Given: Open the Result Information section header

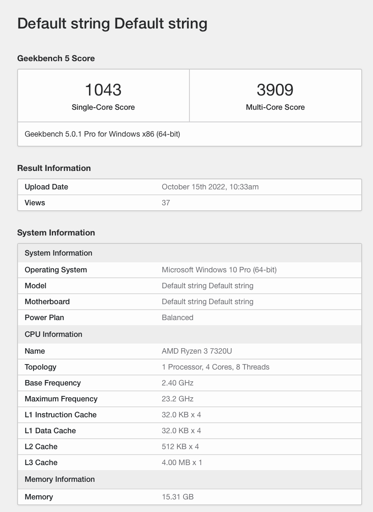Looking at the screenshot, I should (54, 168).
